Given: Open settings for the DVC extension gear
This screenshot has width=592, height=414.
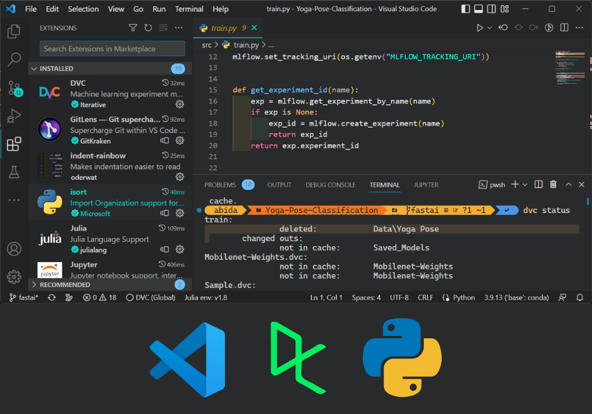Looking at the screenshot, I should click(x=180, y=103).
